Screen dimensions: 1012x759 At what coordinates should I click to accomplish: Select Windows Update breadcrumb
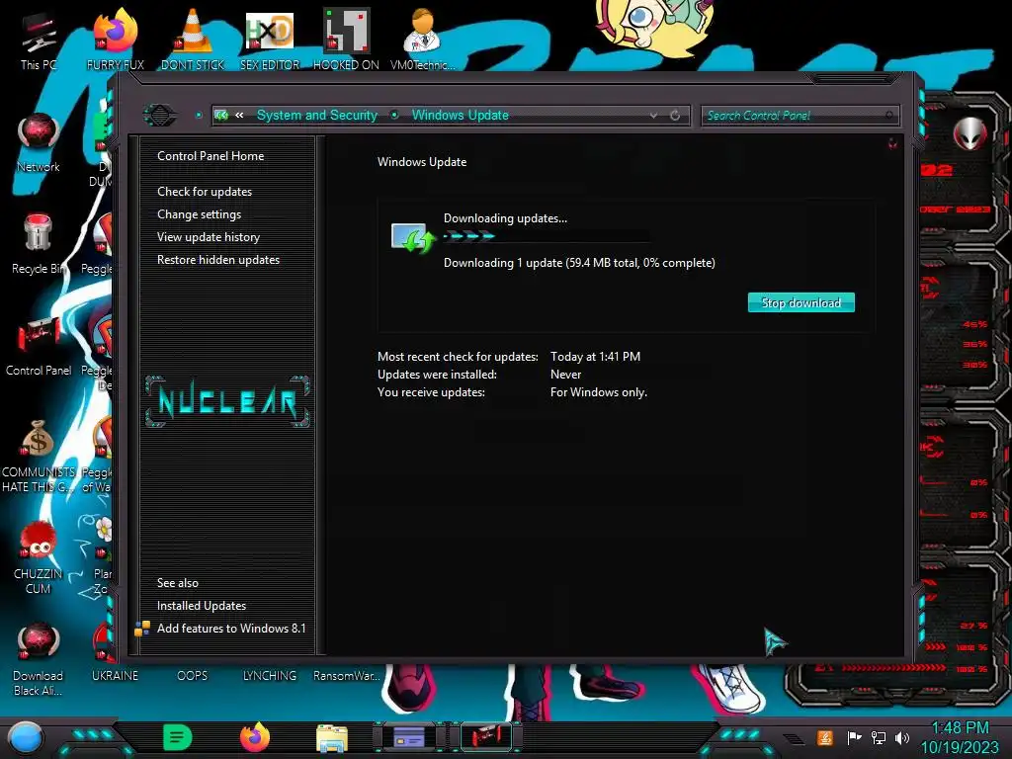461,115
